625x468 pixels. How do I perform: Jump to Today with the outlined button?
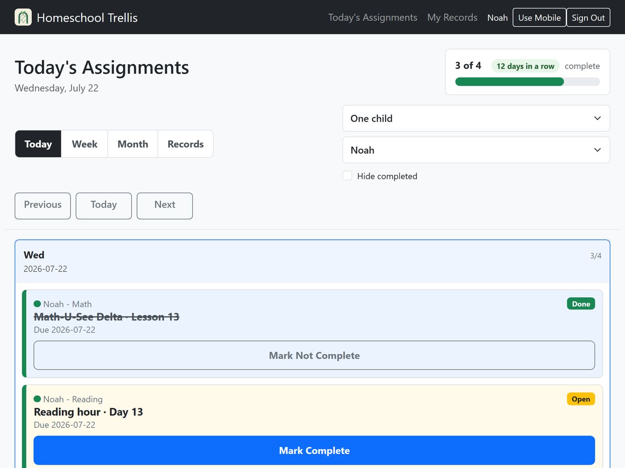pos(104,206)
